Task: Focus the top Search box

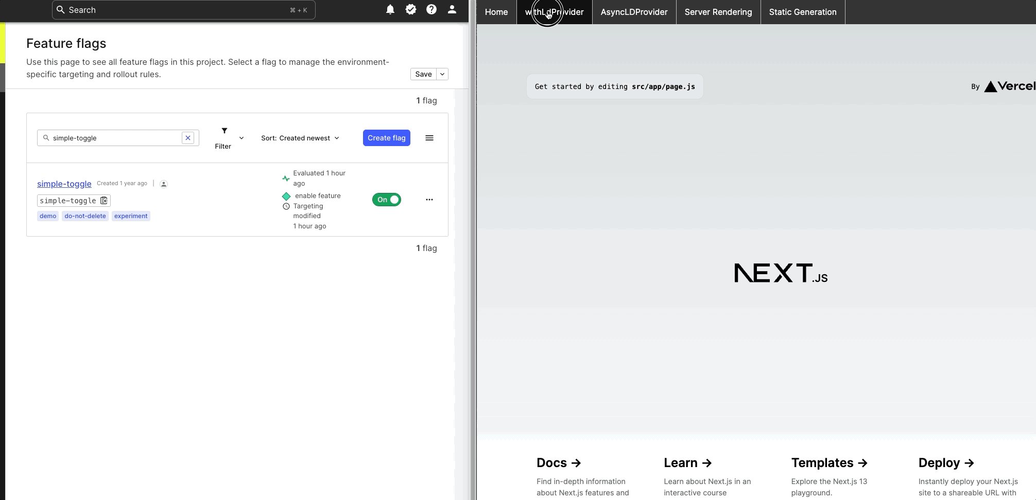Action: (183, 10)
